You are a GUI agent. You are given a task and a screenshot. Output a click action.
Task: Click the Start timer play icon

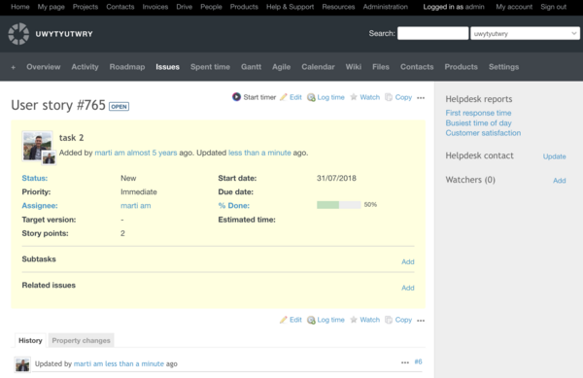coord(236,97)
